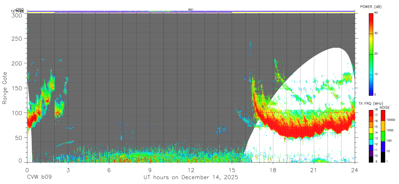This screenshot has width=399, height=184.
Task: Click the Range Gate axis label
Action: click(x=5, y=88)
